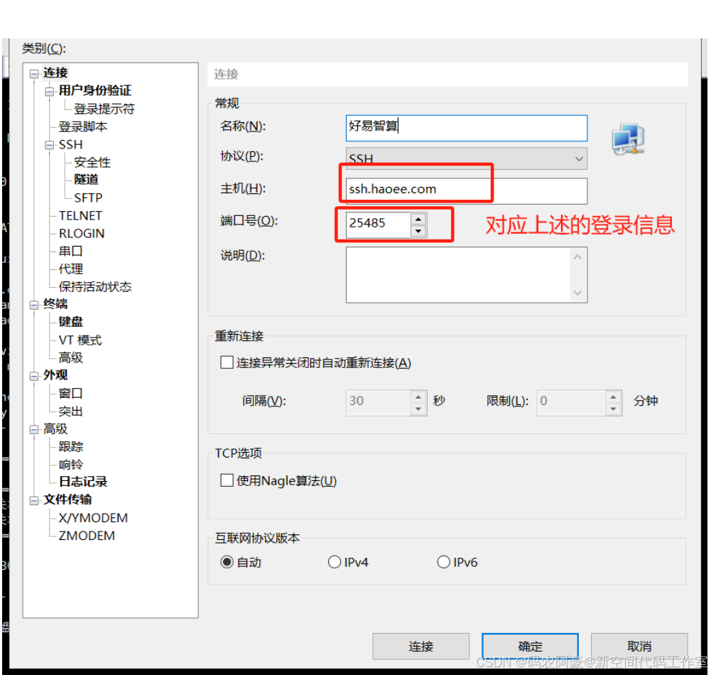Collapse the 用户身份验证 tree node
The width and height of the screenshot is (711, 675).
coord(50,92)
